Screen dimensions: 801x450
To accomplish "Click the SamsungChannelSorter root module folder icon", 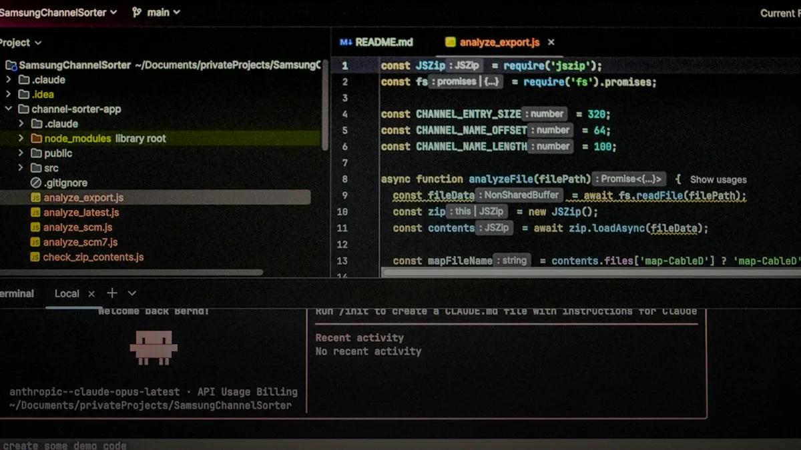I will (x=11, y=65).
